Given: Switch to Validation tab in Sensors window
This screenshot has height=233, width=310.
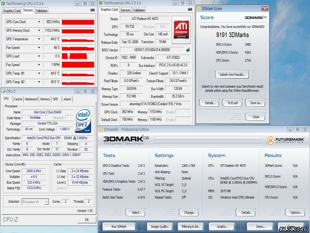Looking at the screenshot, I should click(x=41, y=11).
